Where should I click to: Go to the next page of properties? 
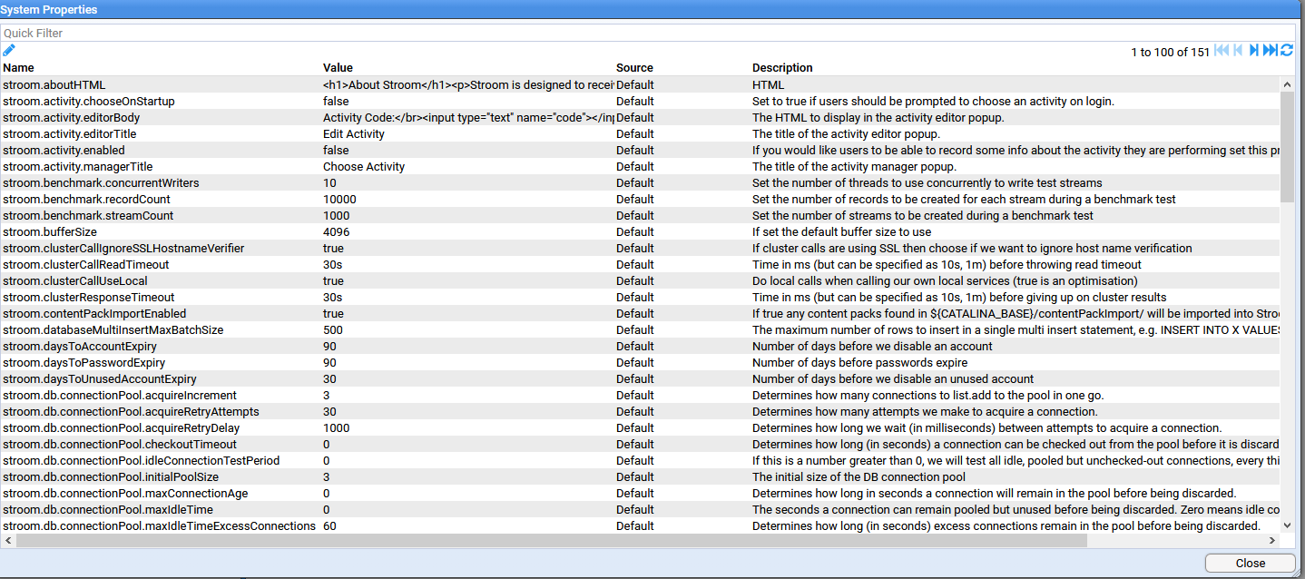point(1253,51)
